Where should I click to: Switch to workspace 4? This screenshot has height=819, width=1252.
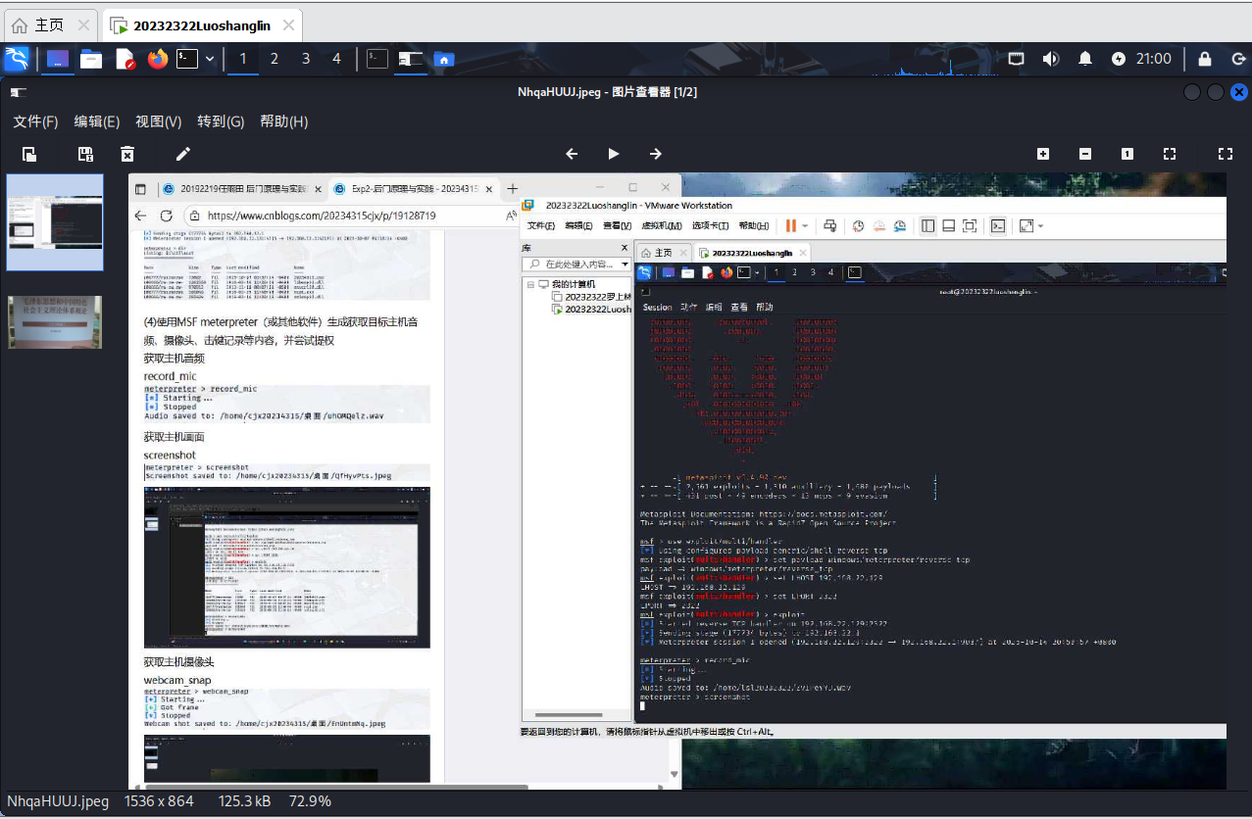(x=337, y=59)
